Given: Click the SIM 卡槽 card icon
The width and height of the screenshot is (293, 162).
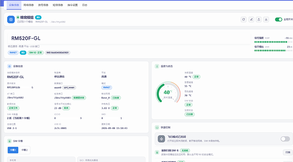Looking at the screenshot, I should click(9, 141).
